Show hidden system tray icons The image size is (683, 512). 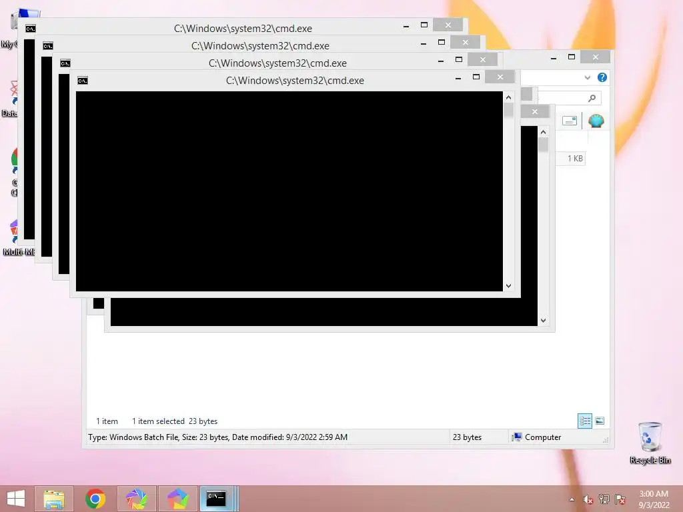click(572, 499)
